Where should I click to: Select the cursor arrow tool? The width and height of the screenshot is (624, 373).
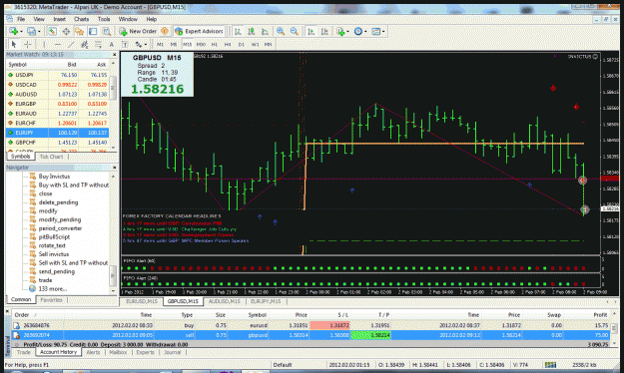pos(14,44)
